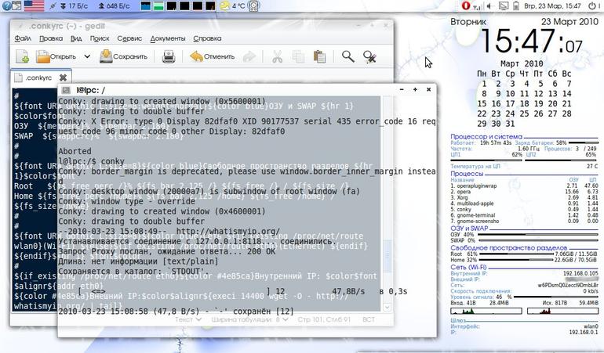This screenshot has width=604, height=353.
Task: Click the Сохранить button
Action: click(123, 56)
